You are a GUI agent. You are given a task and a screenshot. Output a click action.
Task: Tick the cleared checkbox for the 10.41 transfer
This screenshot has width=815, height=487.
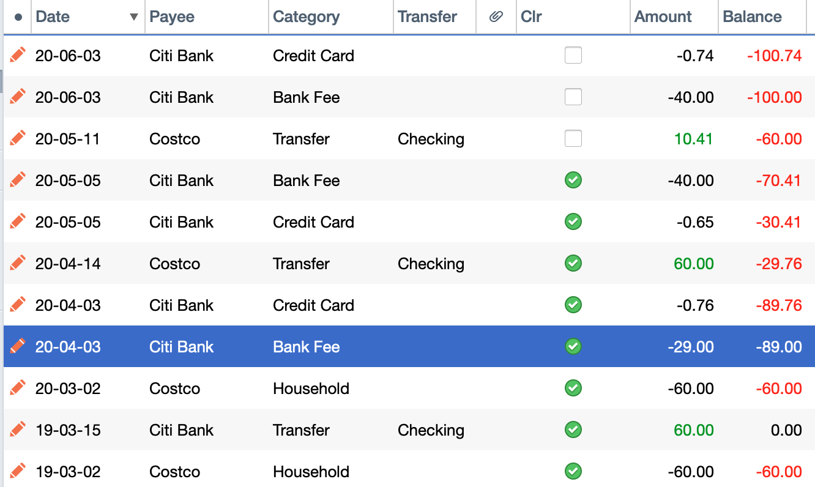pyautogui.click(x=573, y=139)
